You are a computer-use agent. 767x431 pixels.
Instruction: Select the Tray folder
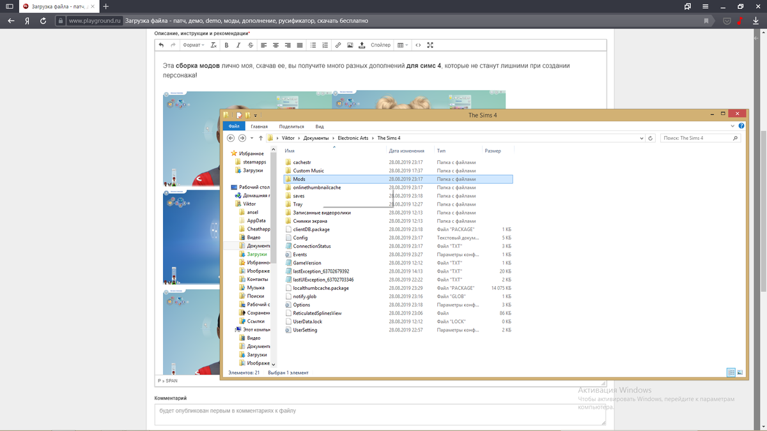(x=298, y=204)
